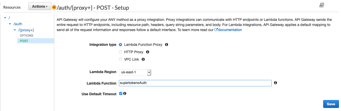The height and width of the screenshot is (111, 341).
Task: Click into the Lambda Function text field
Action: 195,83
